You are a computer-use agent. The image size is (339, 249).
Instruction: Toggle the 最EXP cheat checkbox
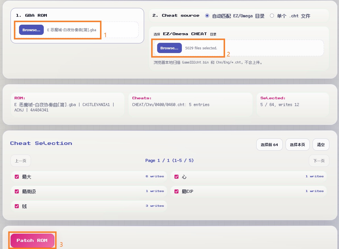[x=176, y=191]
